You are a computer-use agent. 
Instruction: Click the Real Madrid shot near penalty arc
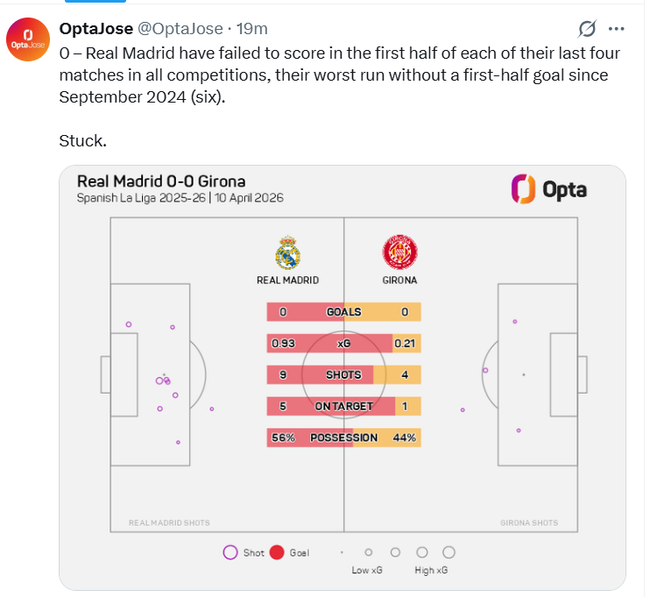point(211,409)
